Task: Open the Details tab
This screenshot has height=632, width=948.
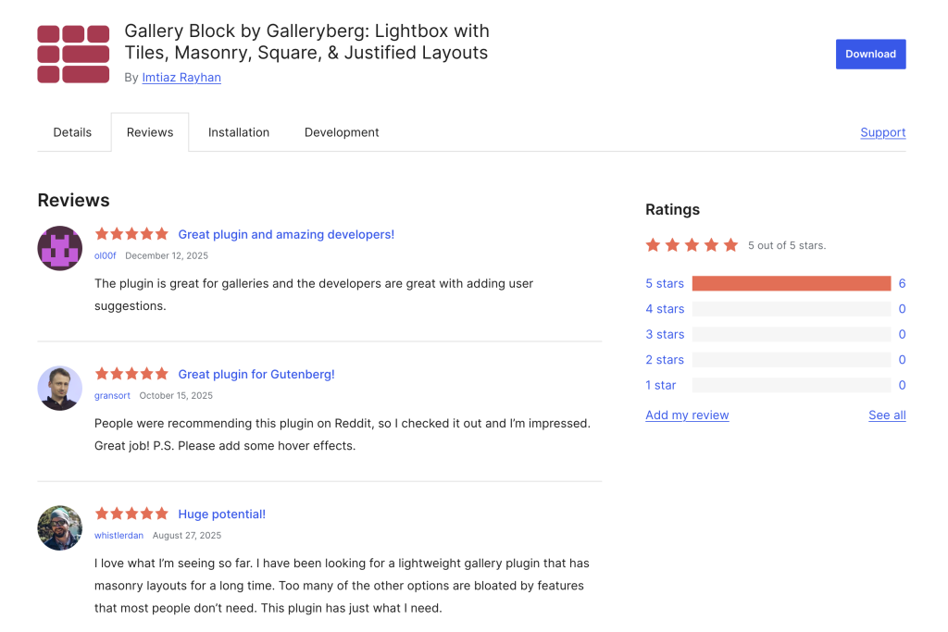Action: (x=72, y=132)
